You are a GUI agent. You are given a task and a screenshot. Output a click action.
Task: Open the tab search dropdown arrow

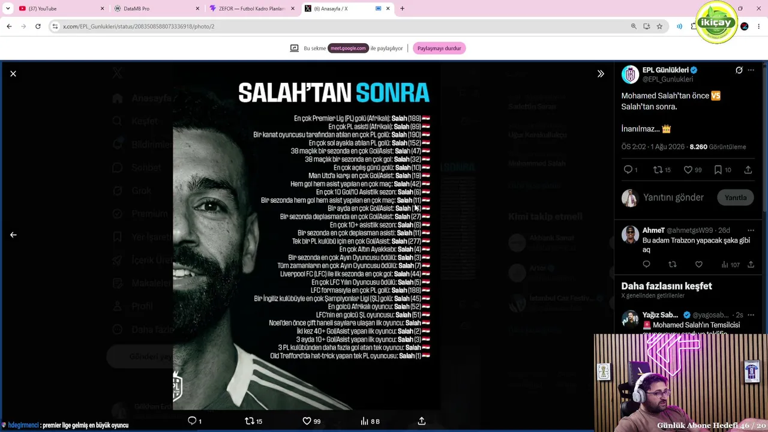coord(8,8)
